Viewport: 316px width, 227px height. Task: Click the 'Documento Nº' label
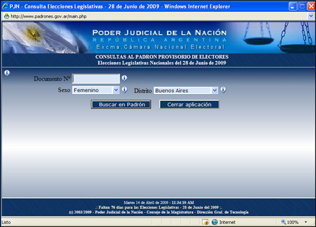click(x=52, y=79)
